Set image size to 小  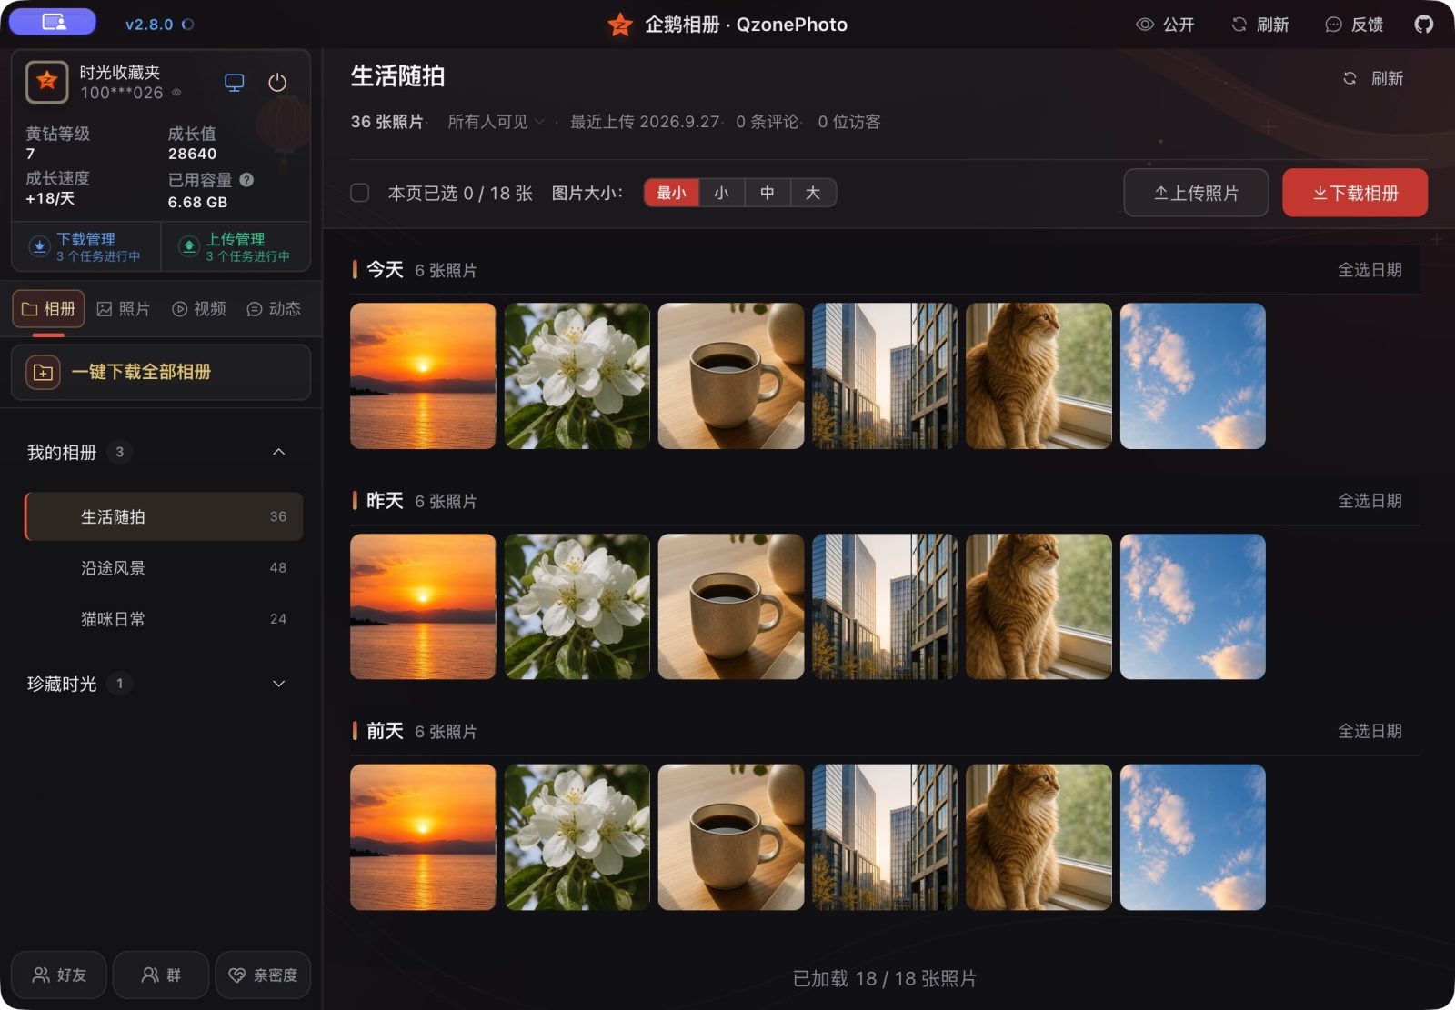pyautogui.click(x=722, y=193)
